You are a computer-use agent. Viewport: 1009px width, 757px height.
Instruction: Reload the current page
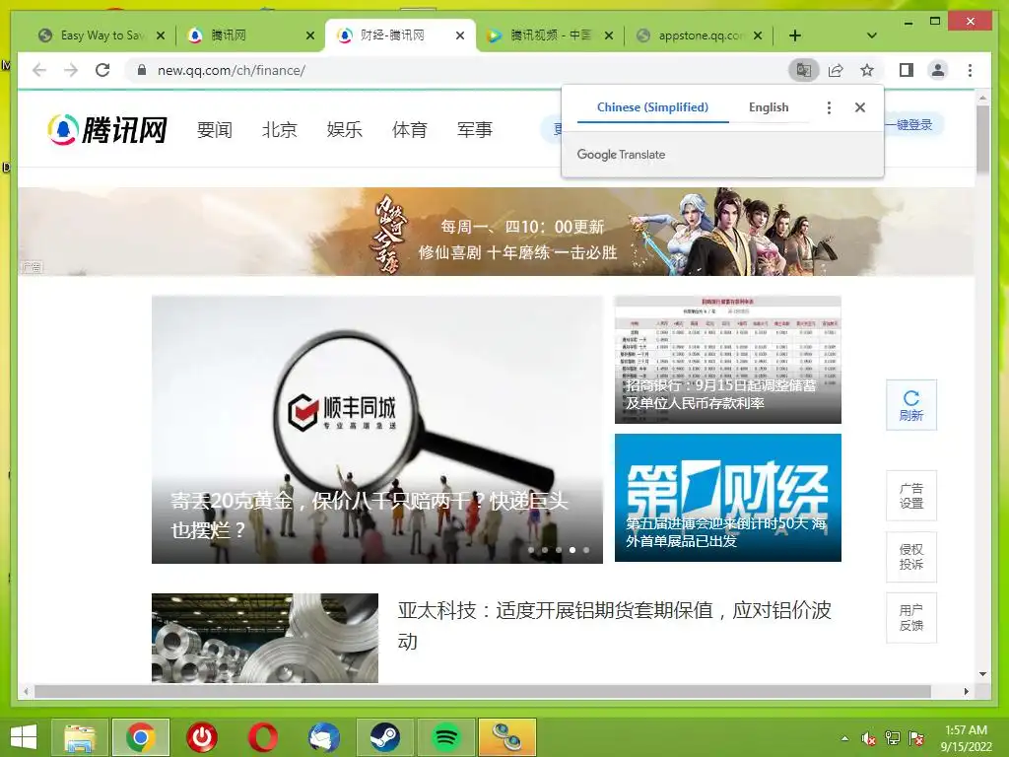click(102, 70)
